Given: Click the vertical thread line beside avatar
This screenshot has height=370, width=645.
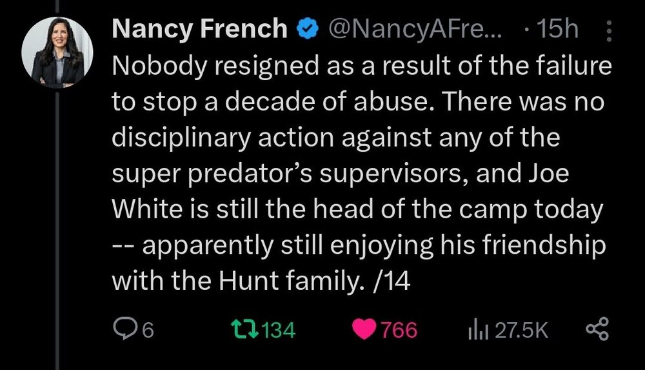Looking at the screenshot, I should point(58,226).
